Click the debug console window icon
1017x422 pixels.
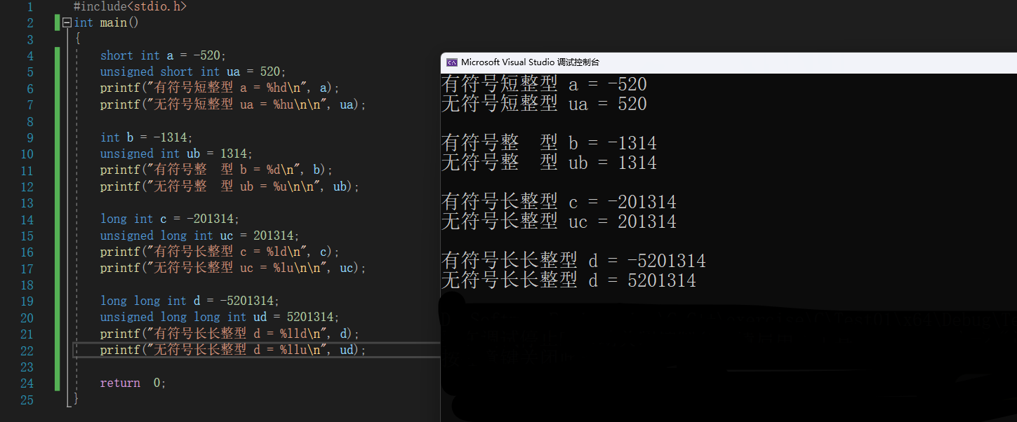pyautogui.click(x=452, y=62)
